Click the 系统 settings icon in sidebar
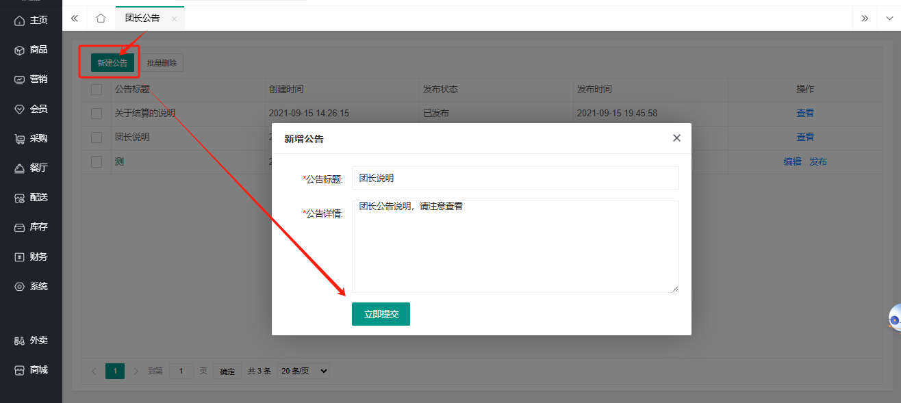 click(19, 287)
